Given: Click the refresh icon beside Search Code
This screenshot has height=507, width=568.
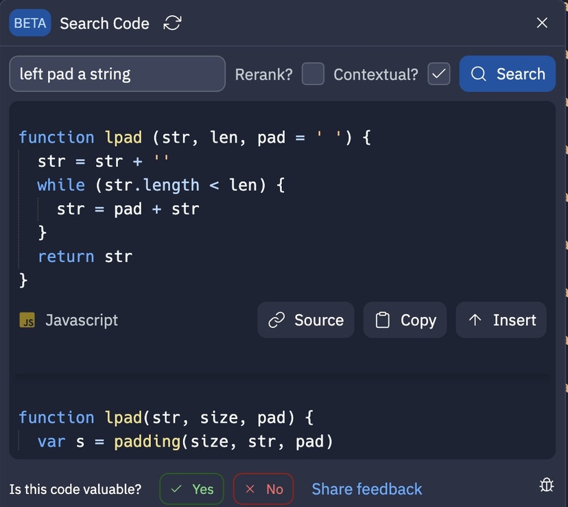Looking at the screenshot, I should (171, 23).
